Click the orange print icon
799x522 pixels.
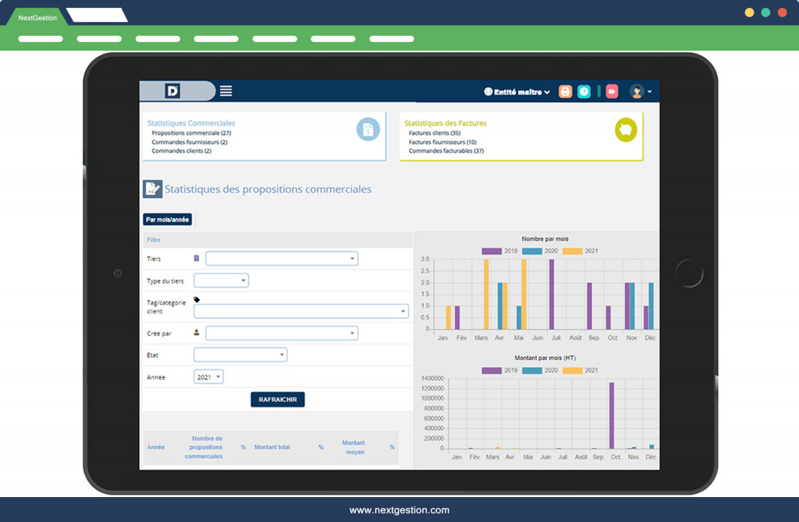tap(565, 92)
